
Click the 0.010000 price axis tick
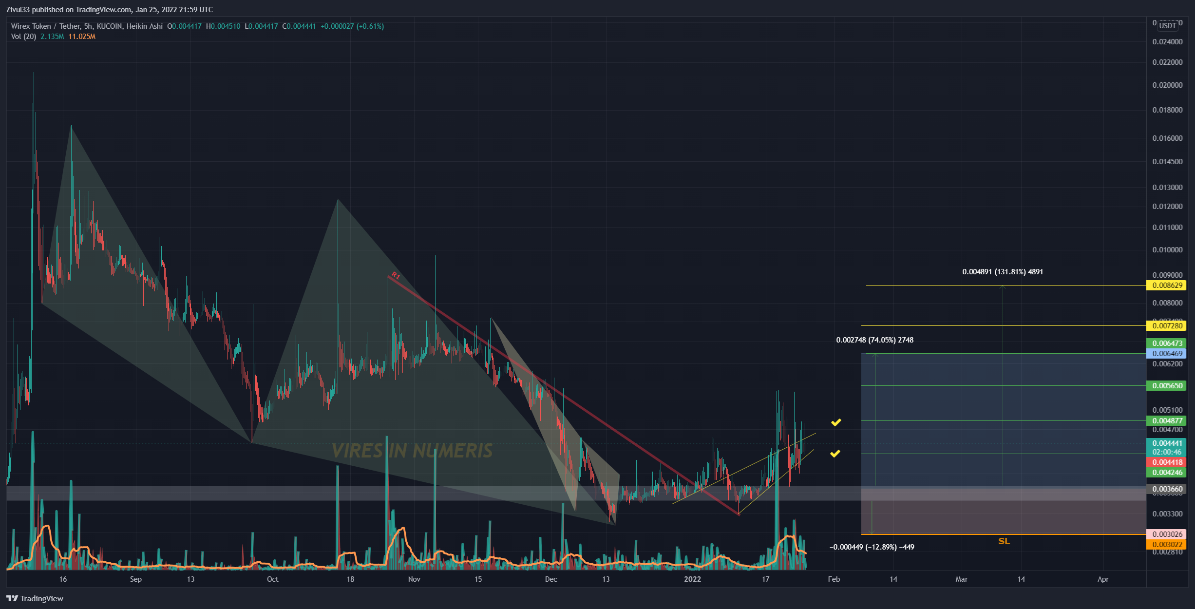[x=1167, y=250]
